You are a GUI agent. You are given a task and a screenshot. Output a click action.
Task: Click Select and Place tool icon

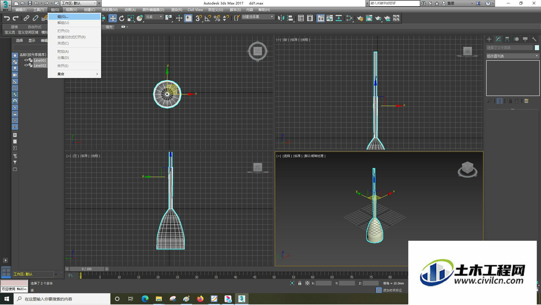coord(140,18)
